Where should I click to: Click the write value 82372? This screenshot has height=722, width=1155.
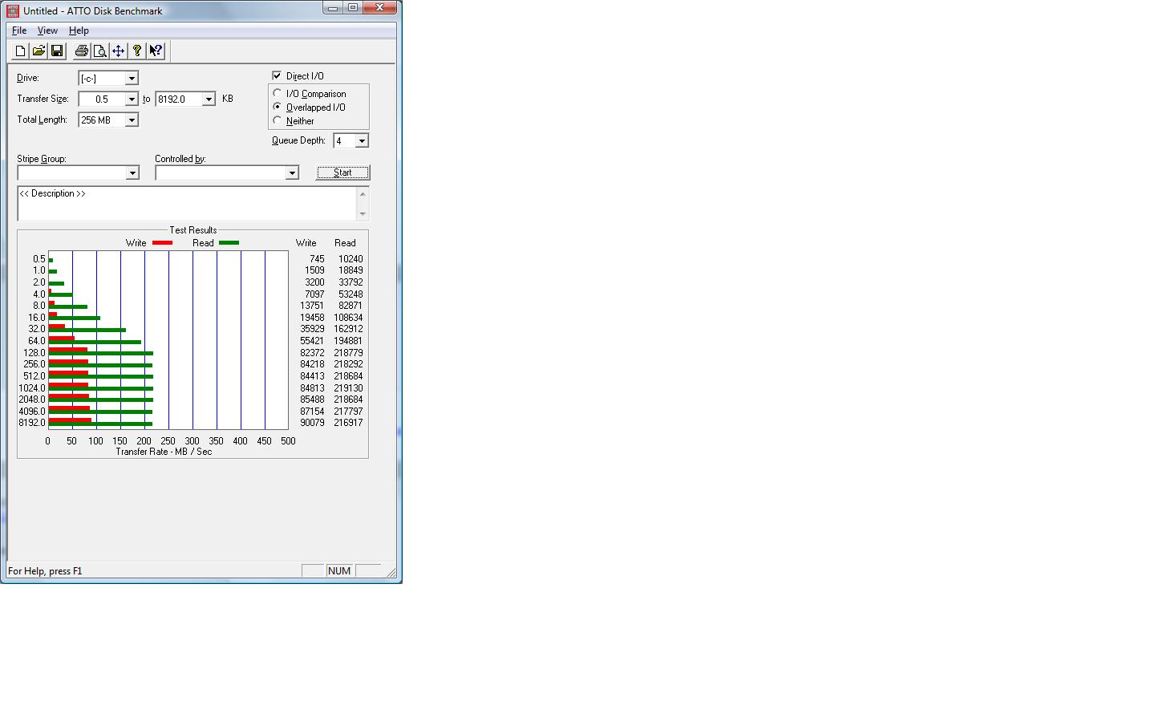[312, 353]
